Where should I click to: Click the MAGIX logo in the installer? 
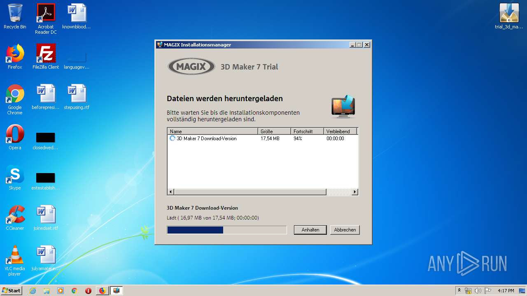pyautogui.click(x=191, y=66)
